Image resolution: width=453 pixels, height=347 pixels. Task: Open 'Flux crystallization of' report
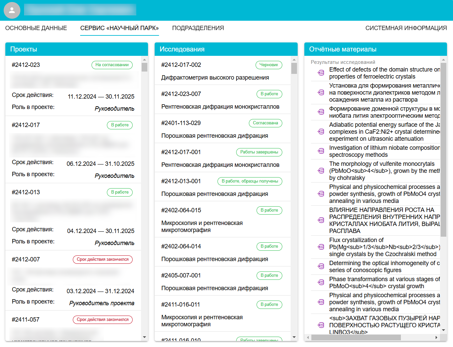[x=385, y=247]
